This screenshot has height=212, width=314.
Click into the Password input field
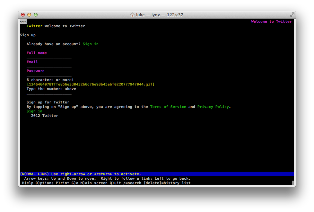(49, 76)
